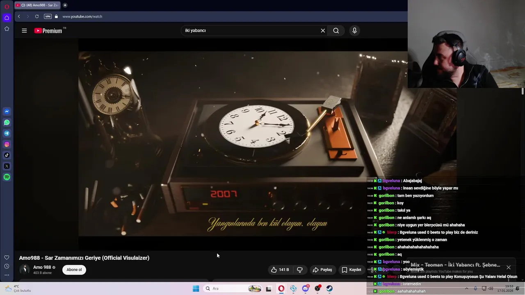525x295 pixels.
Task: Go back with the browser back arrow
Action: point(19,16)
